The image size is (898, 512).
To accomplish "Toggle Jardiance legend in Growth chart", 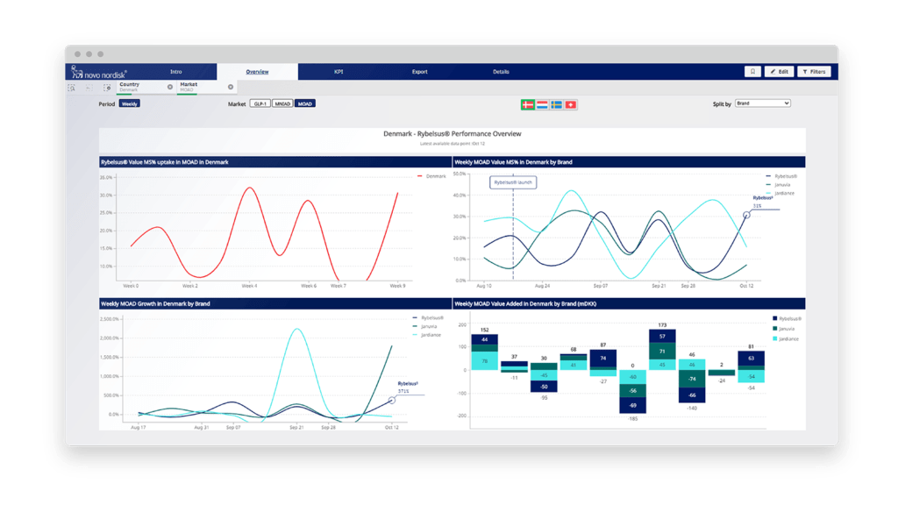I will (427, 335).
